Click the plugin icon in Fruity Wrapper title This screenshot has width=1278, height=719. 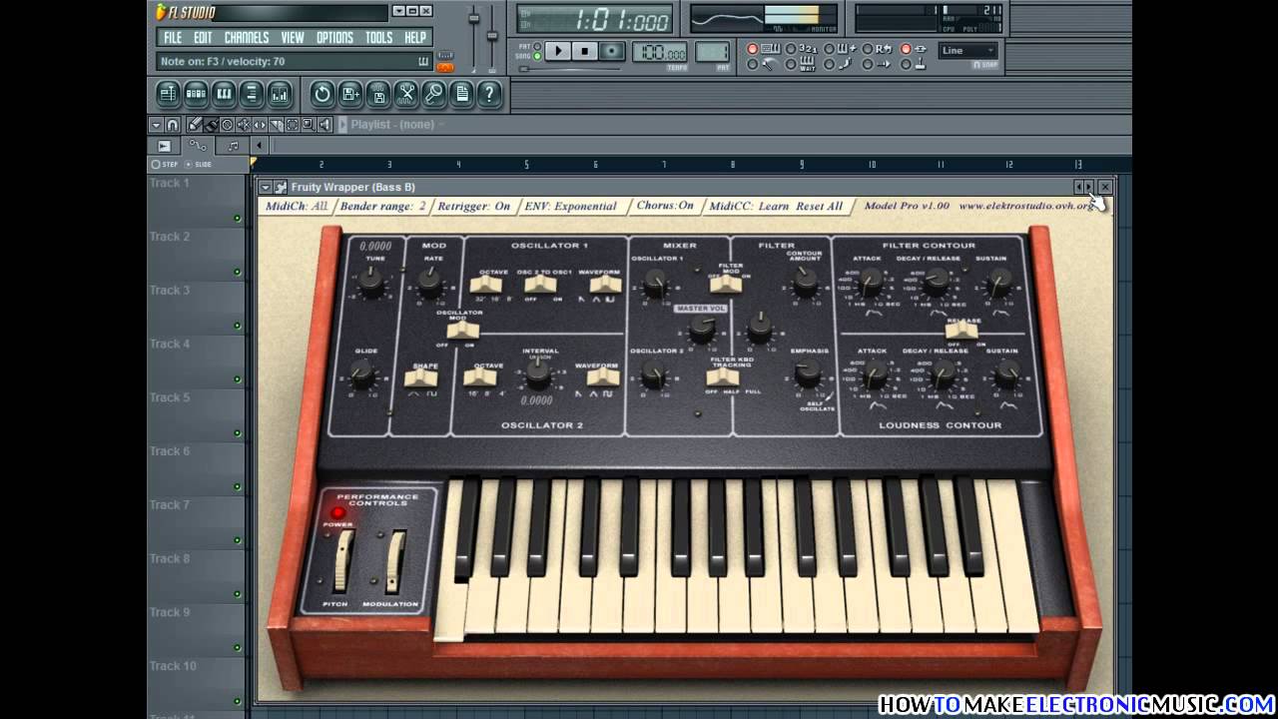coord(281,187)
